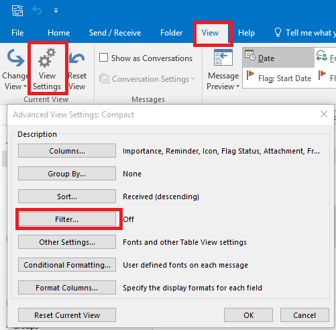Close the Advanced View Settings dialog

tap(324, 114)
